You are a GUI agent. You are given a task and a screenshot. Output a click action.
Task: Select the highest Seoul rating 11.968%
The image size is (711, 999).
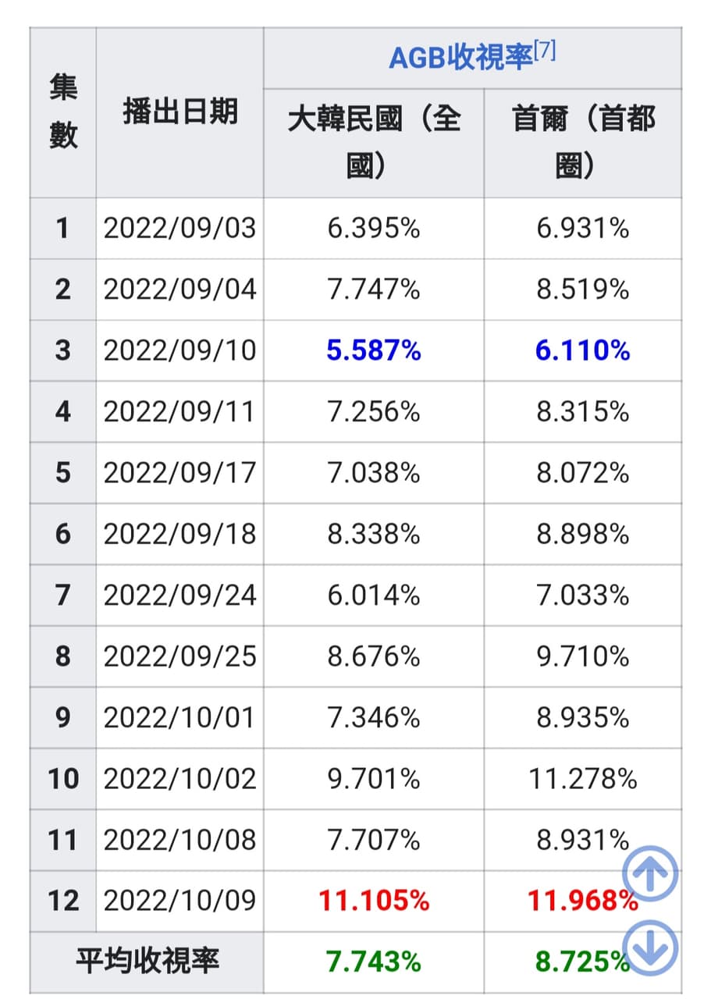583,901
